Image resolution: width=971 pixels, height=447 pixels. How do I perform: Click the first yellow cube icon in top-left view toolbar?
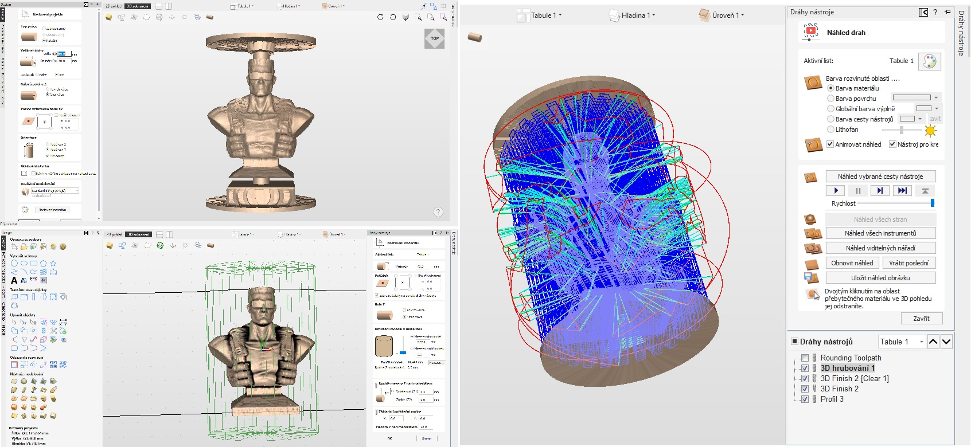(108, 17)
